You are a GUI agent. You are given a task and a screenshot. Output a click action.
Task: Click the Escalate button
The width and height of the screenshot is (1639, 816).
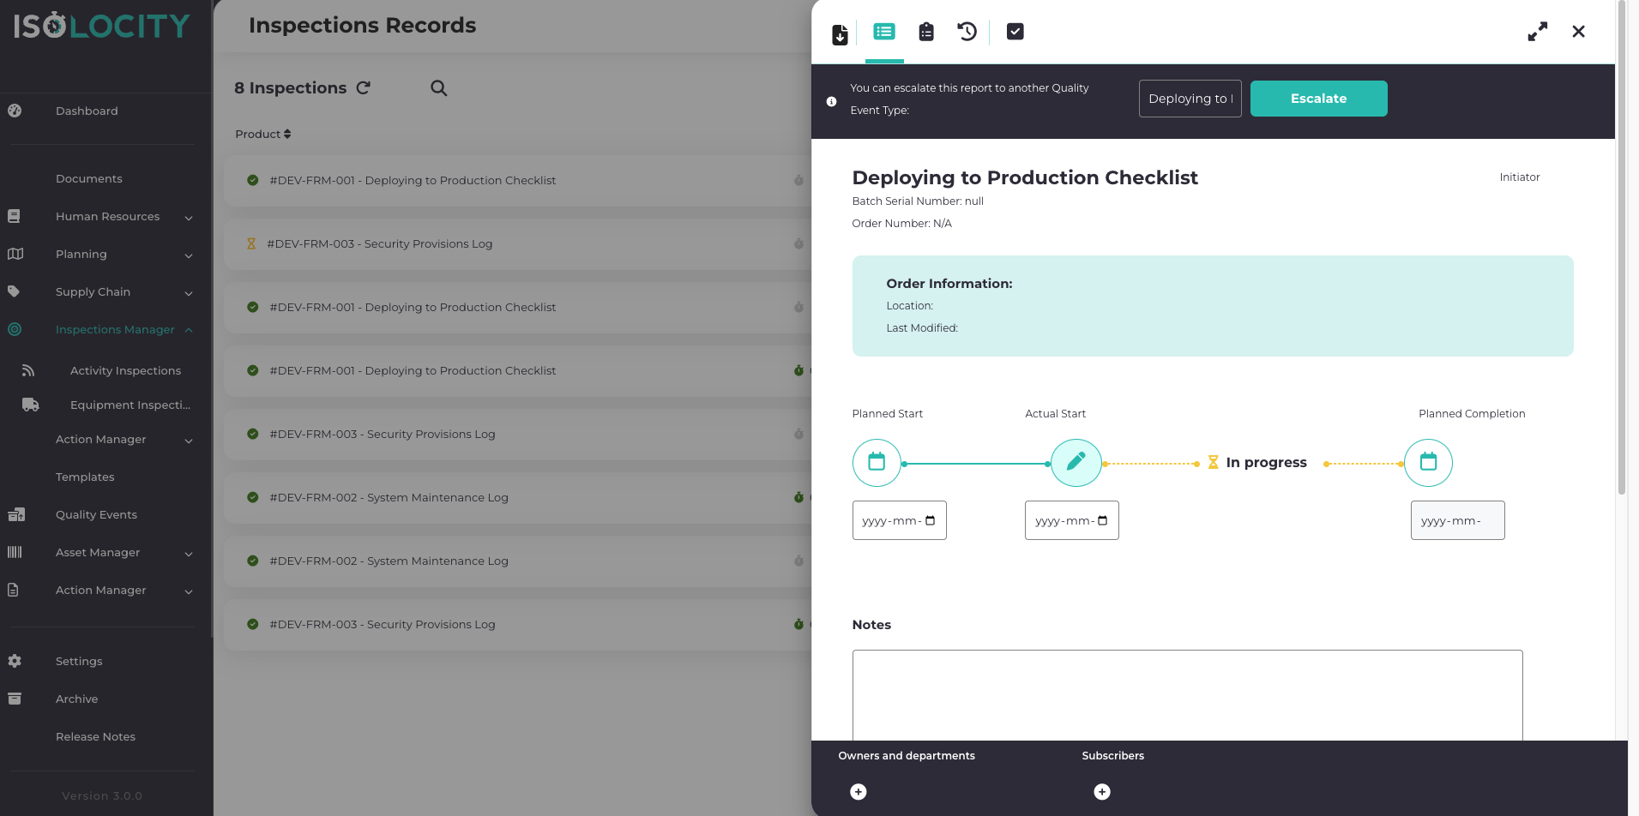click(x=1318, y=98)
